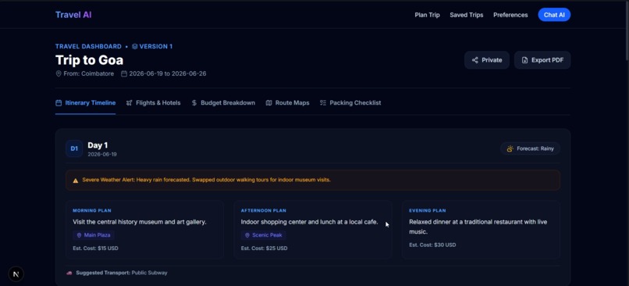Click 'Relaxed dinner at a traditional restaurant' text
The width and height of the screenshot is (629, 286).
coord(465,222)
